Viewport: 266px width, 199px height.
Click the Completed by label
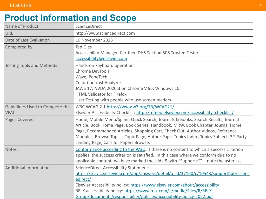tap(19, 47)
